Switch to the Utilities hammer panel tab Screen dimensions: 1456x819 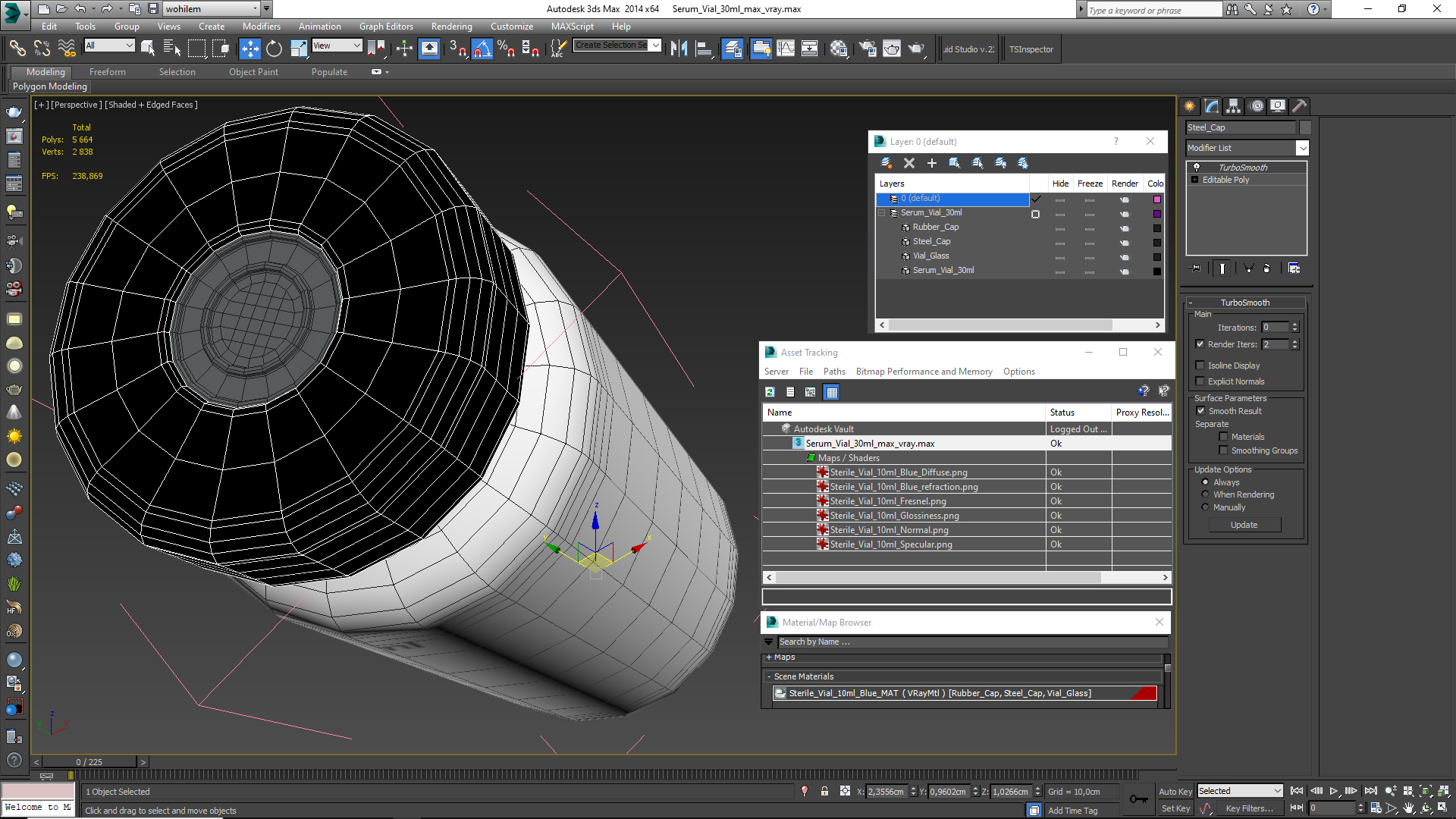tap(1300, 106)
